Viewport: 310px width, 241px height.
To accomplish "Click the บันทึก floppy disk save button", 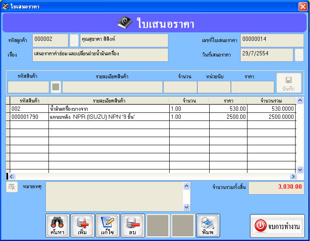I will pyautogui.click(x=289, y=83).
